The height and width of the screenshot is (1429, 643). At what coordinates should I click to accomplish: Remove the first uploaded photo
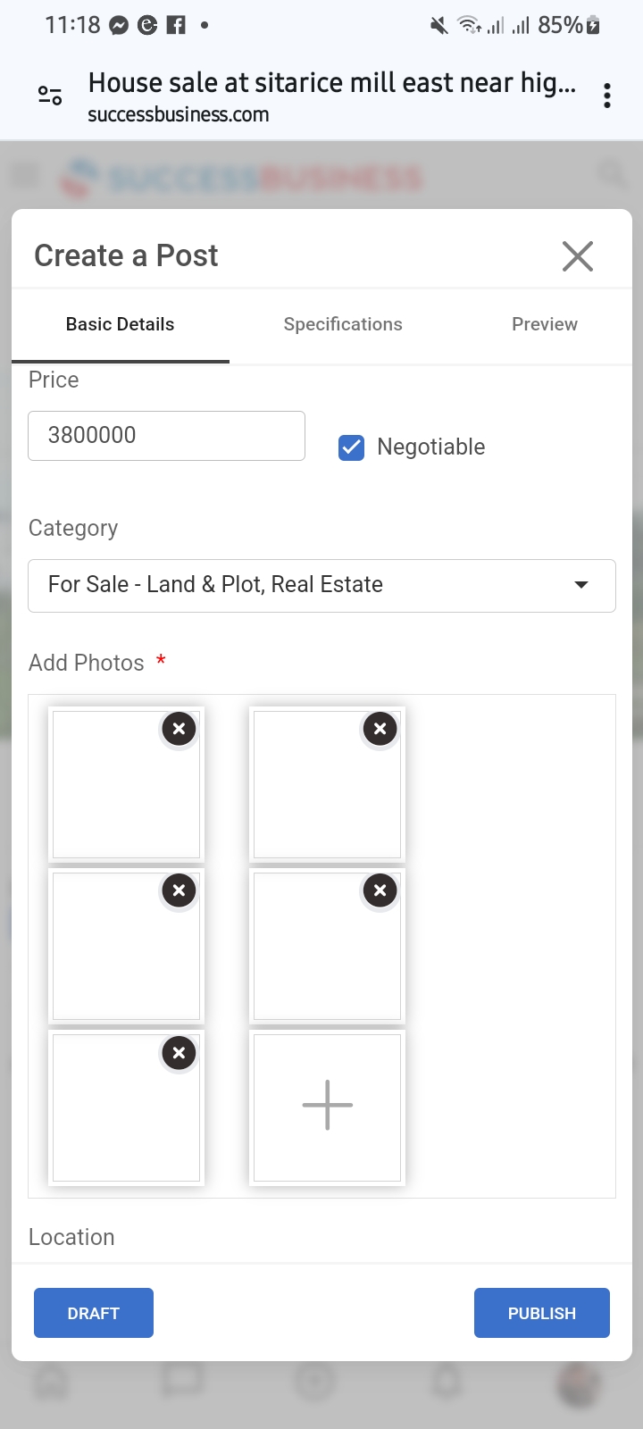coord(179,729)
